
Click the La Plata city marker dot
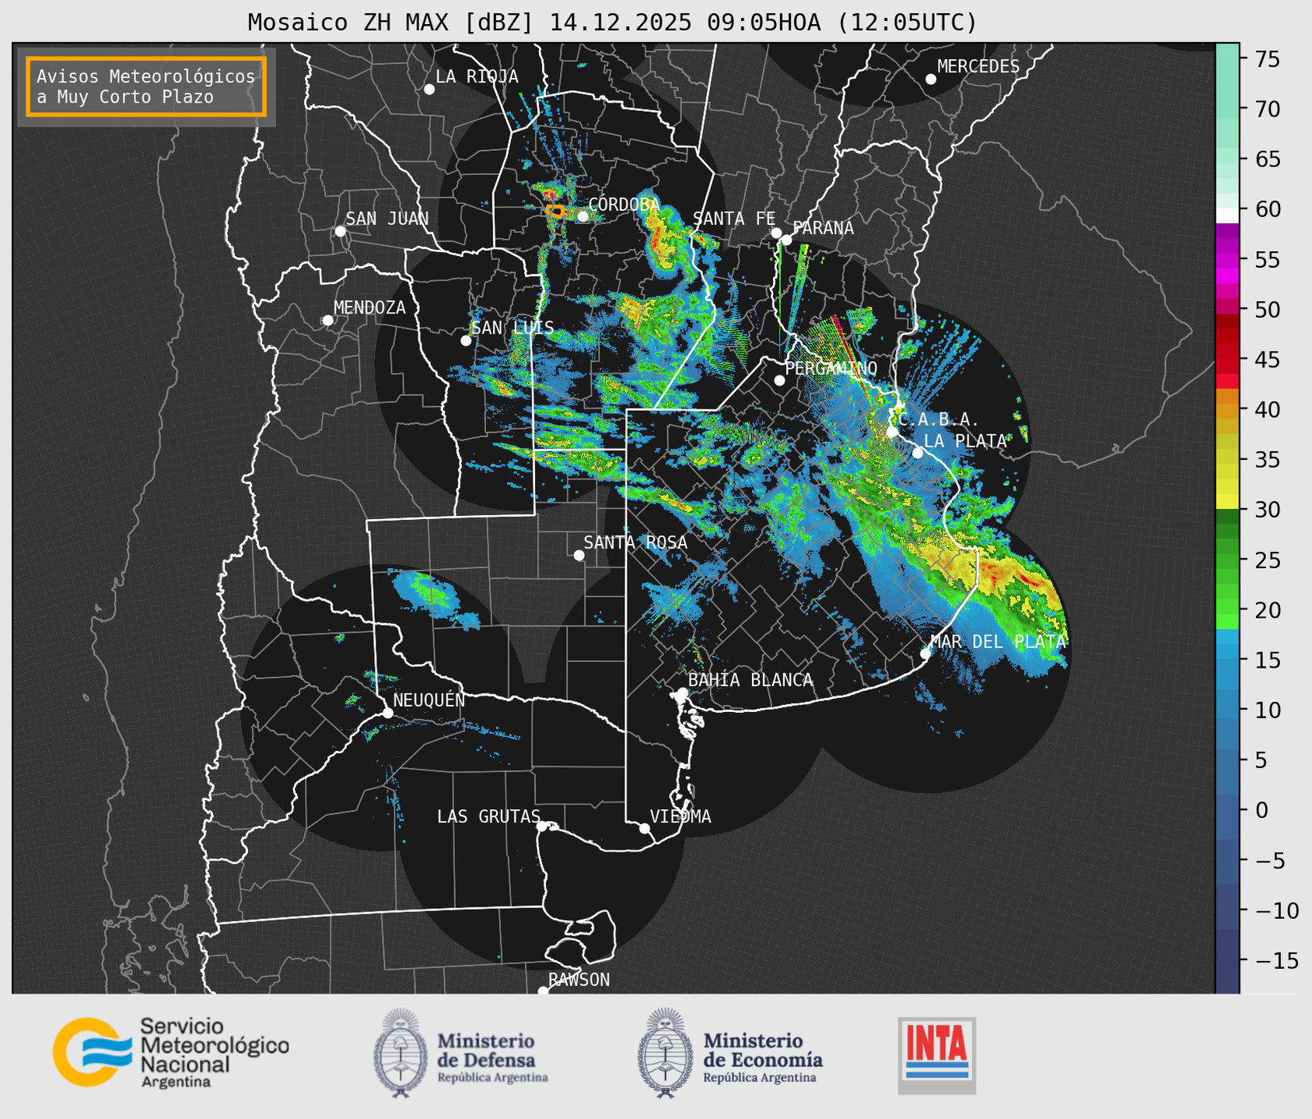pyautogui.click(x=918, y=453)
